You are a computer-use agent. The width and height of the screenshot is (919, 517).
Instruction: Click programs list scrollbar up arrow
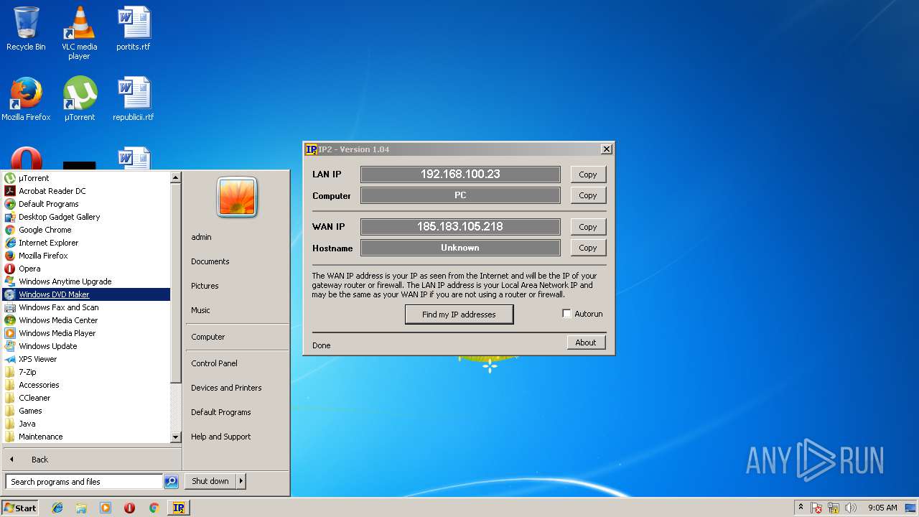(176, 177)
